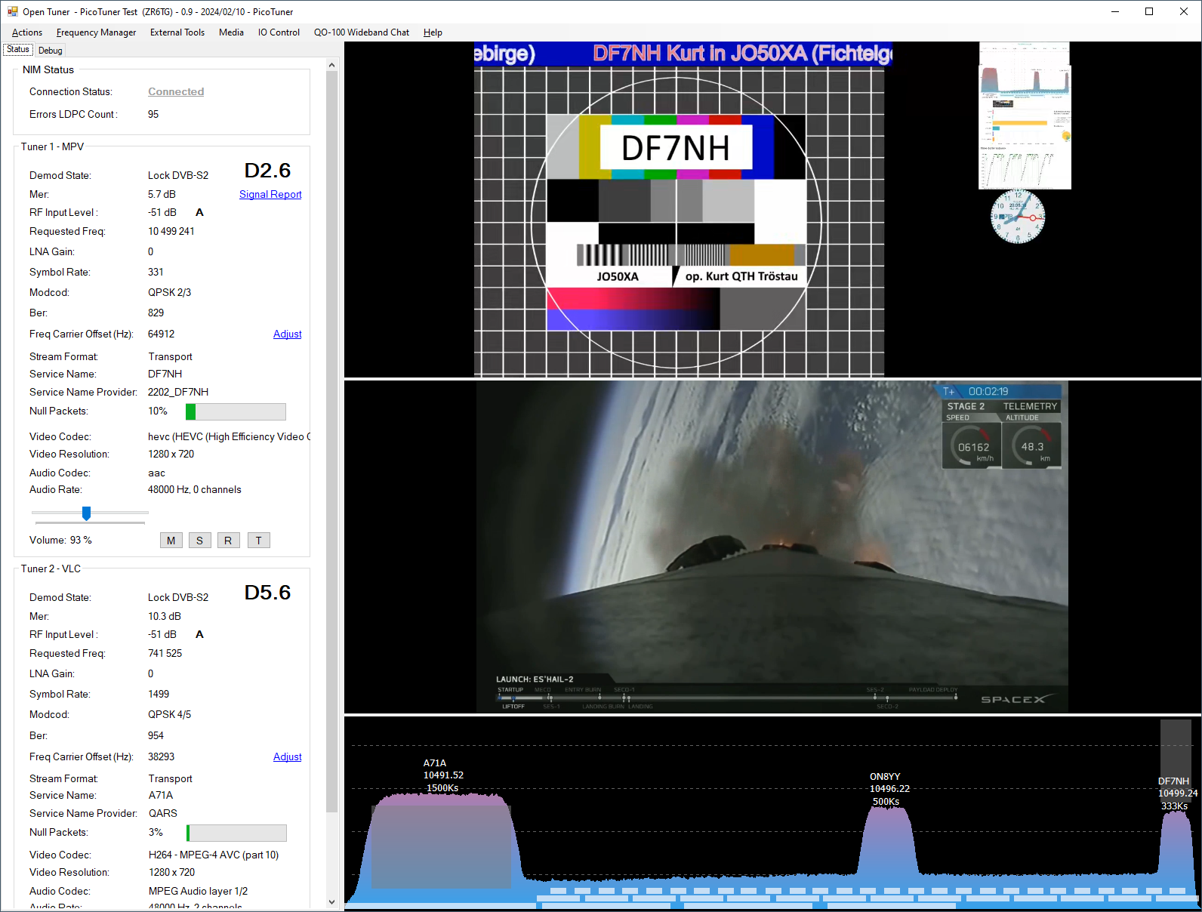
Task: Click Tuner 1 Mer value 5.7 dB
Action: (x=162, y=194)
